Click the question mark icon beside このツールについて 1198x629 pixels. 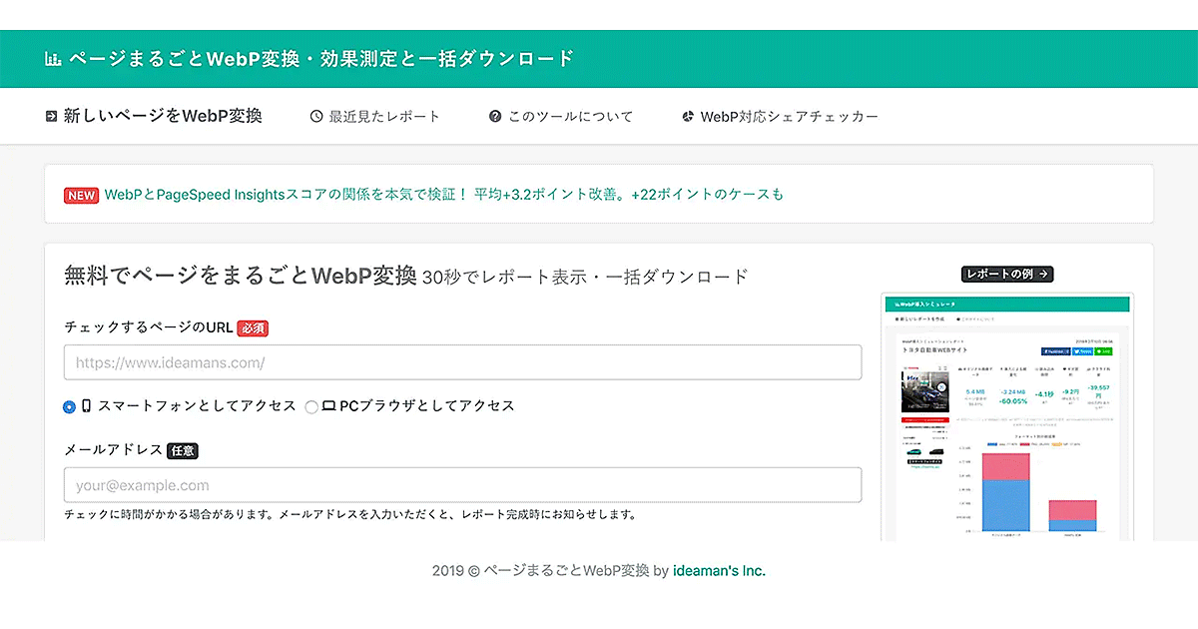click(495, 117)
